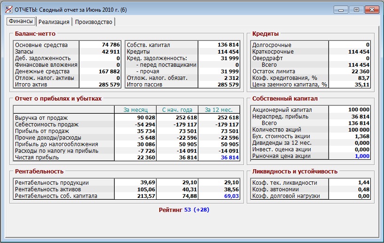Click the Кредиты section heading
Screen dimensions: 384x243
[x=265, y=34]
